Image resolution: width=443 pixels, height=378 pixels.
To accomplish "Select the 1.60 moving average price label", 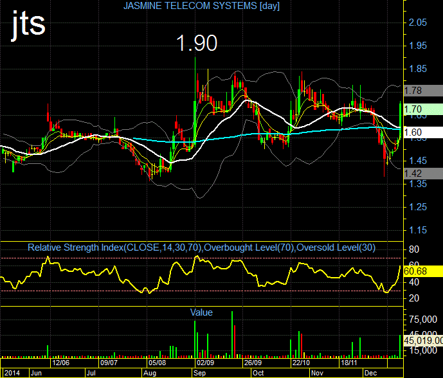I will 423,132.
